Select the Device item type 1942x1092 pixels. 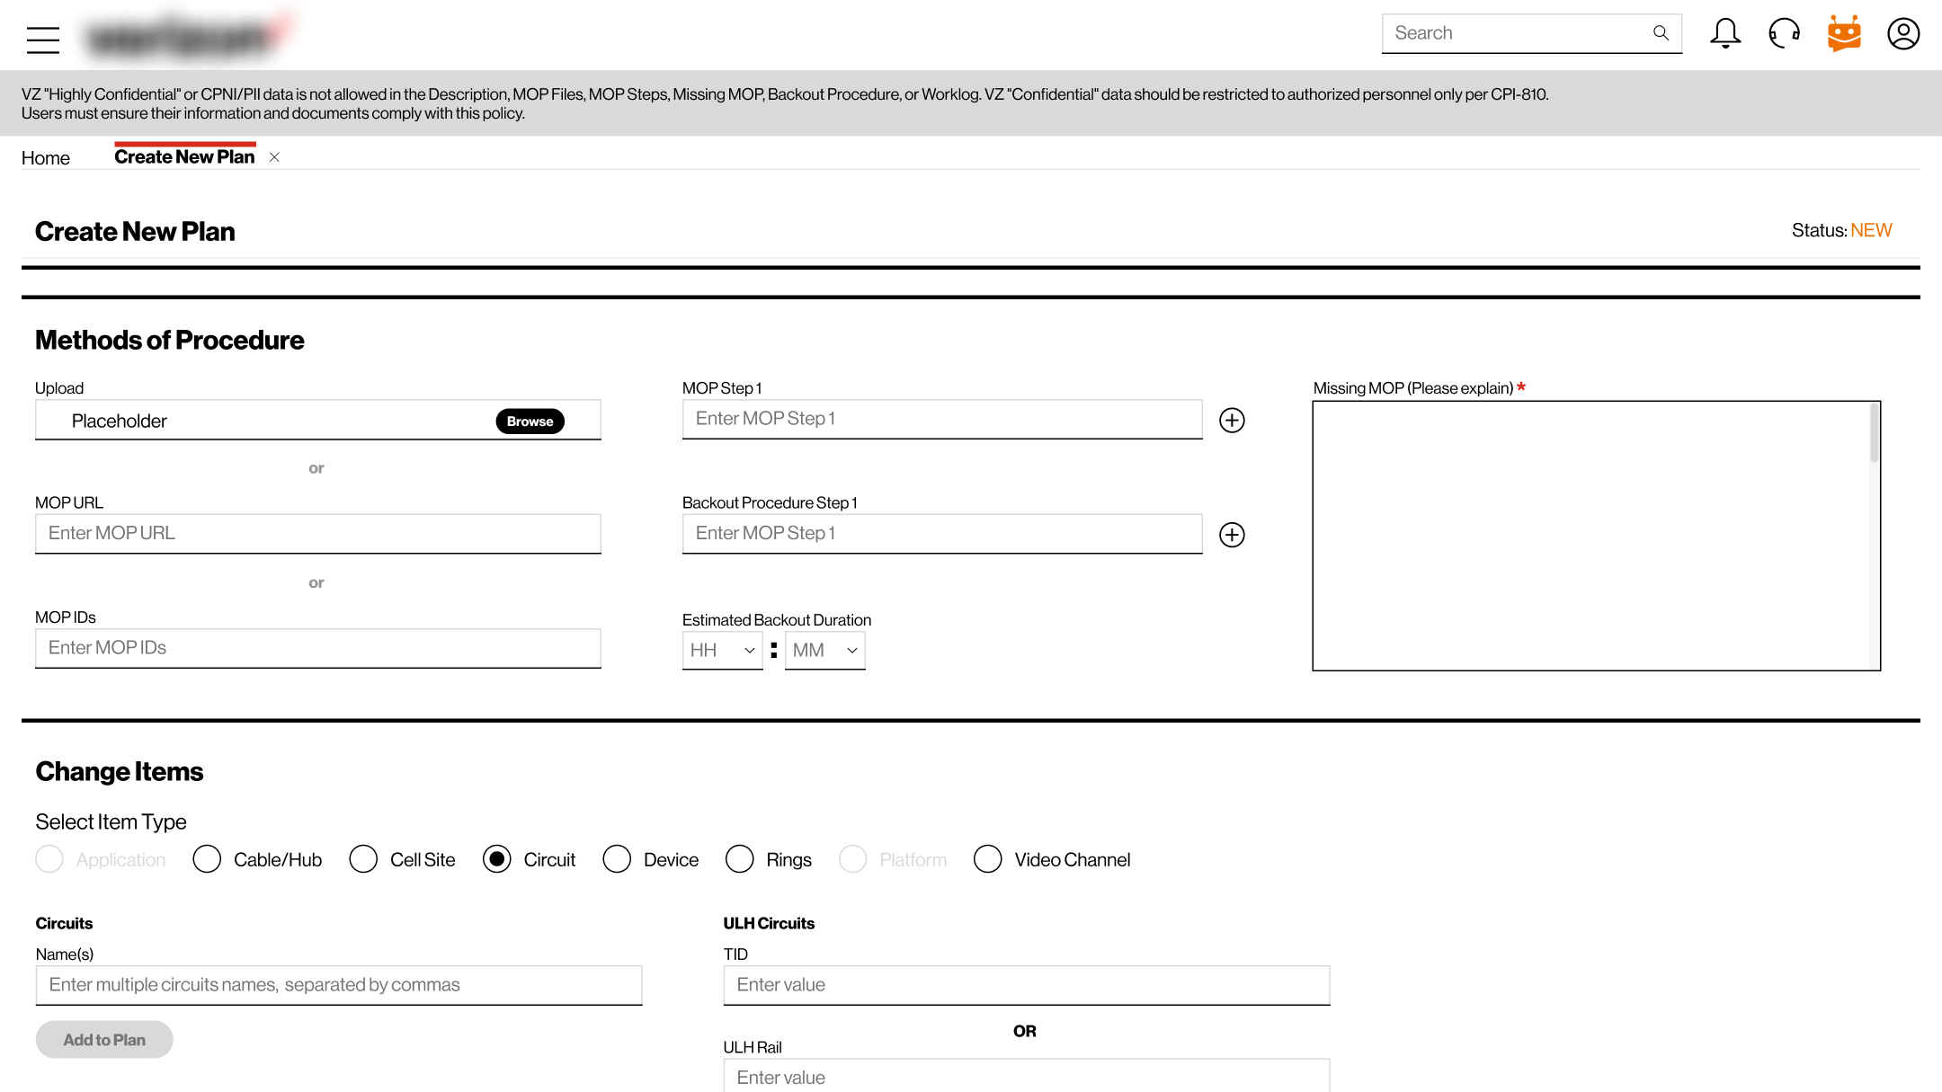point(617,859)
